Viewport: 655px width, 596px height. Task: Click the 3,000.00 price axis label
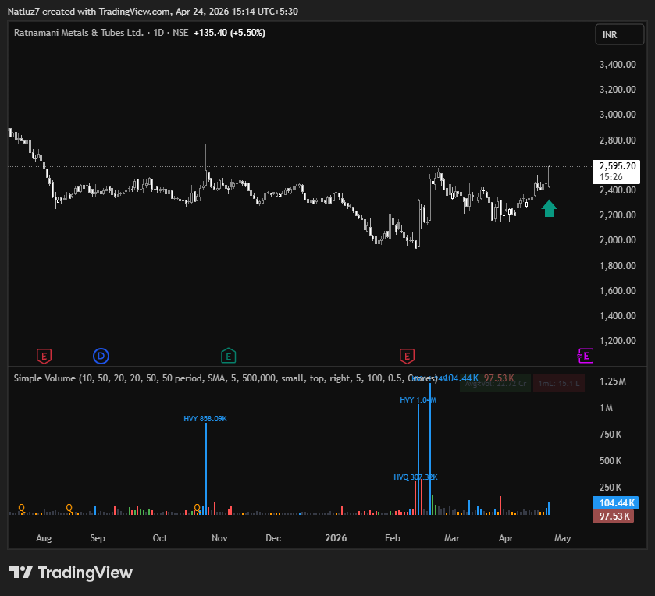click(618, 115)
